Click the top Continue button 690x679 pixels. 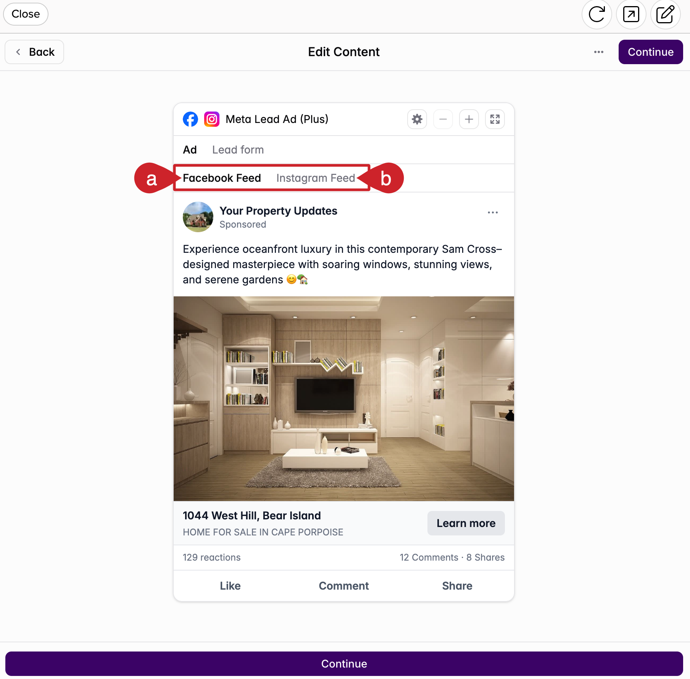[x=651, y=52]
